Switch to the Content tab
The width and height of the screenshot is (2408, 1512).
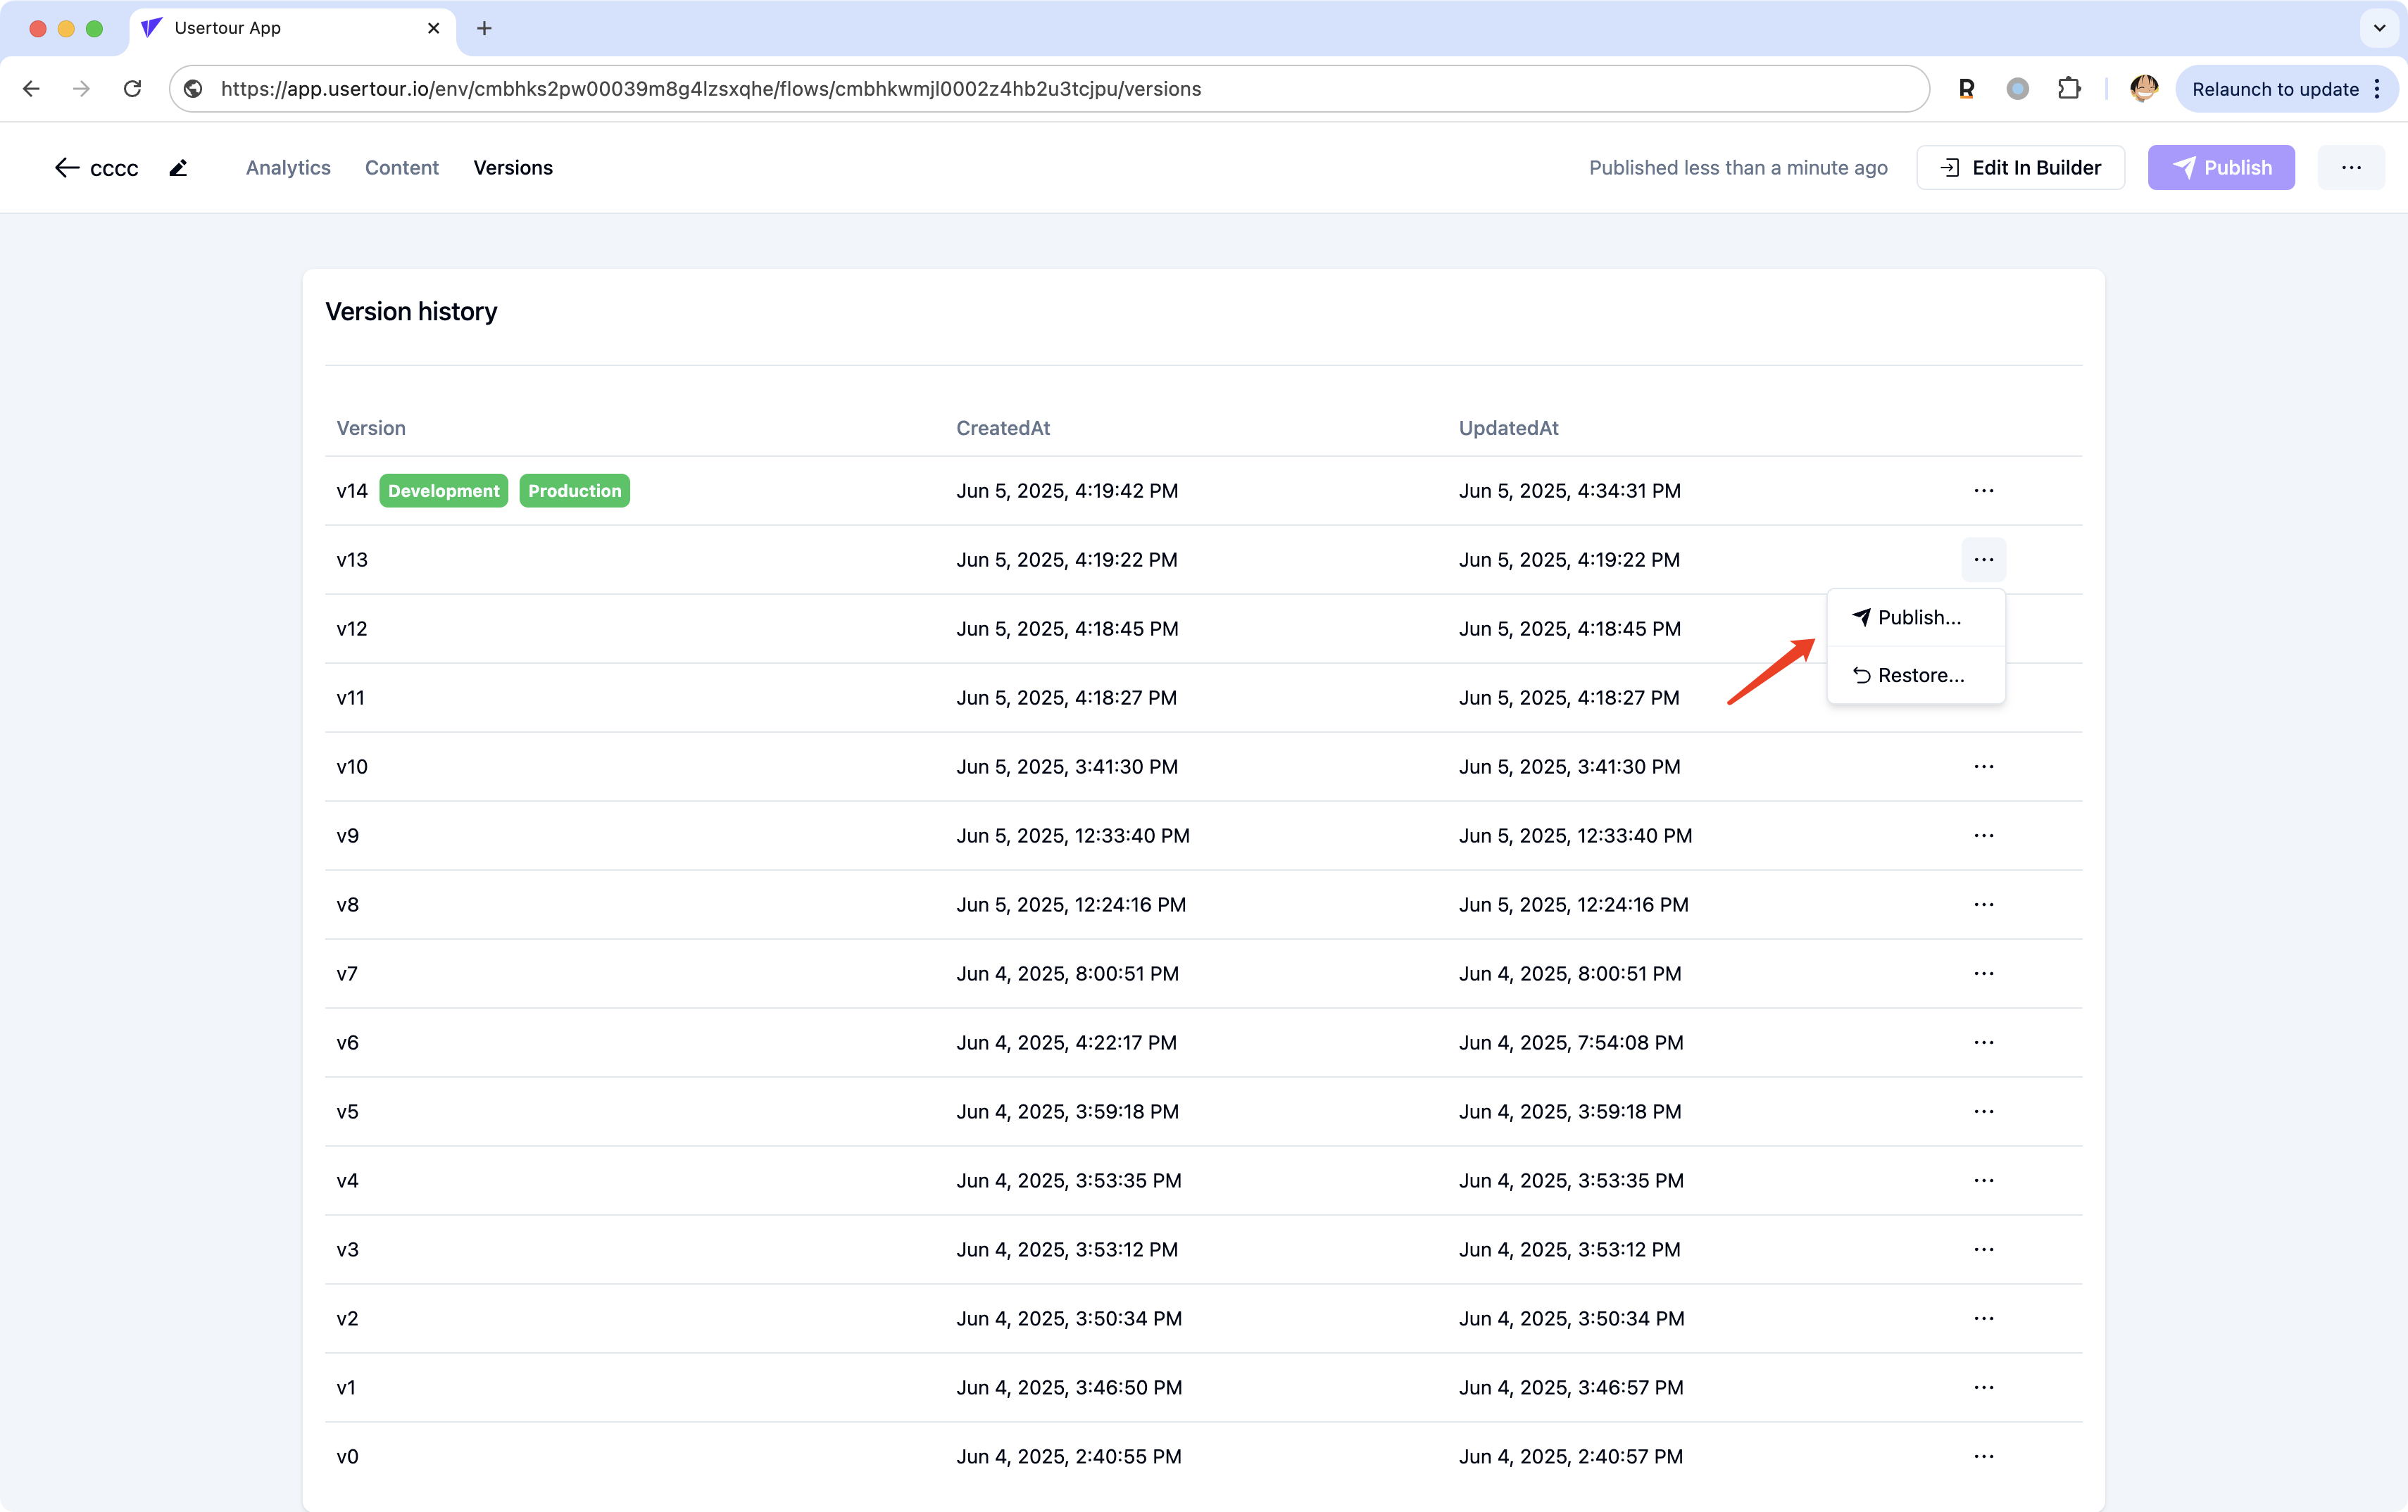click(402, 168)
